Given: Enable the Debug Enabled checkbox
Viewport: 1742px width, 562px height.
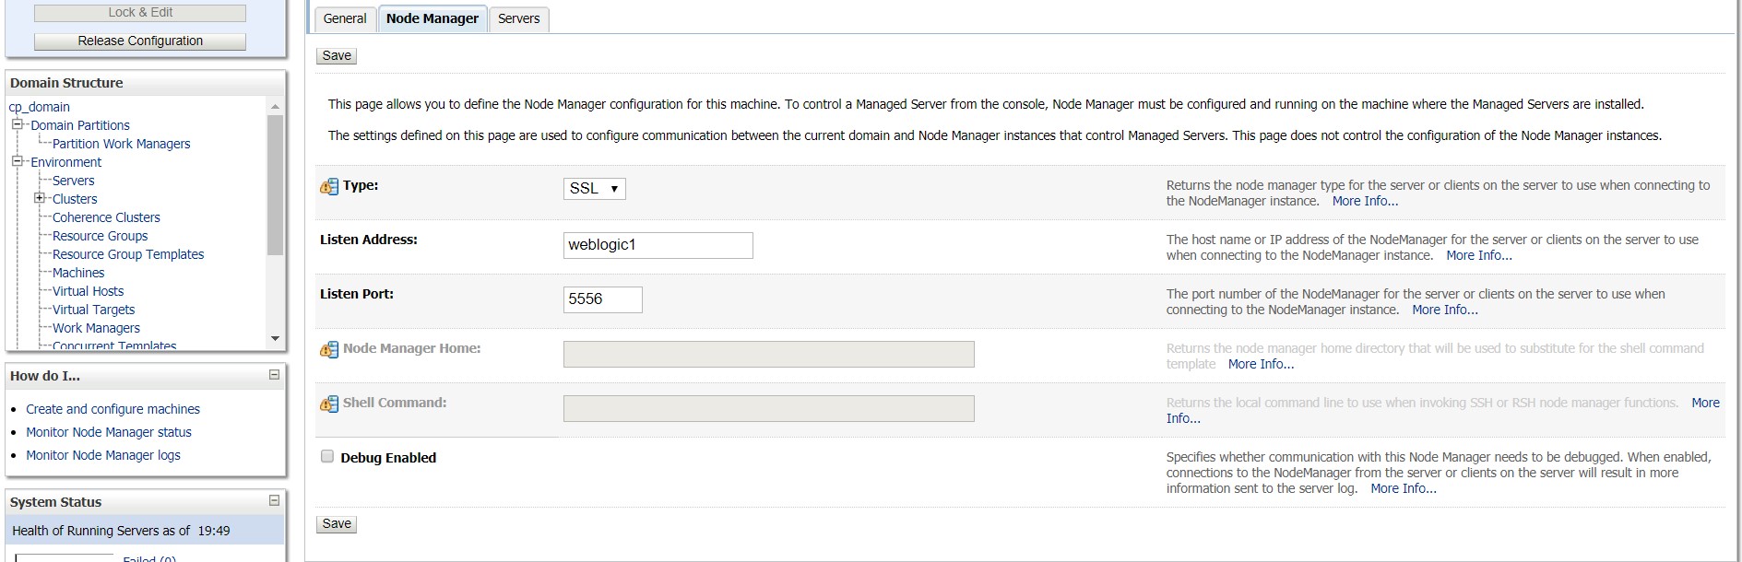Looking at the screenshot, I should 327,457.
